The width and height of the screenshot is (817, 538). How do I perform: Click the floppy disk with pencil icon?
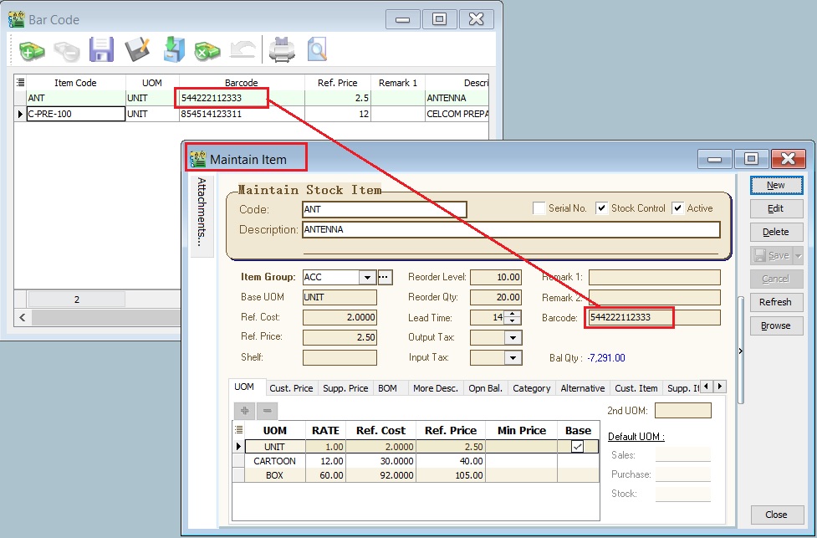coord(137,50)
